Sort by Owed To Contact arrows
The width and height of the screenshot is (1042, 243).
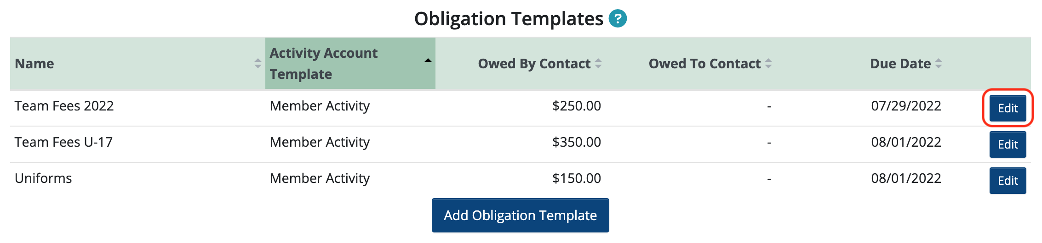click(x=768, y=64)
